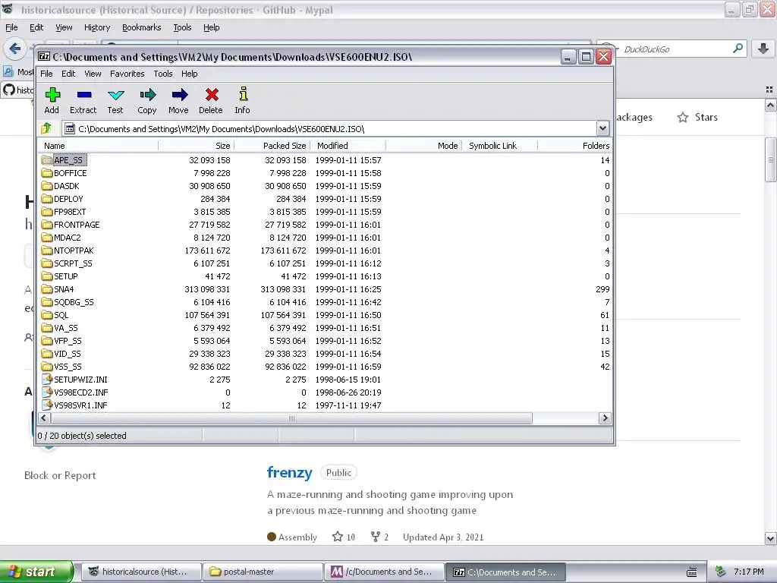Open Mypal History menu
This screenshot has width=777, height=583.
(x=97, y=27)
